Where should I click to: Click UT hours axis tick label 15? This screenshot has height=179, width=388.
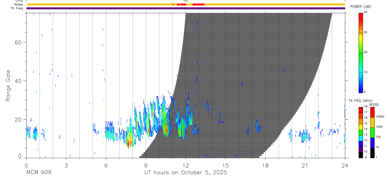tap(225, 165)
